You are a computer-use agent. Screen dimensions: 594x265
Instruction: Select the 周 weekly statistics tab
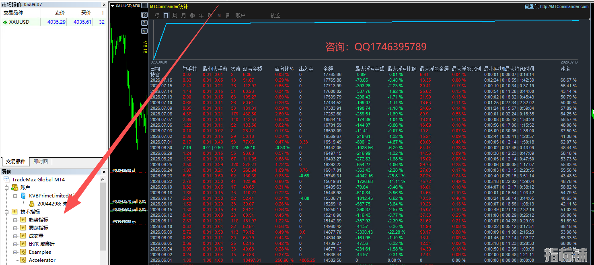click(175, 15)
